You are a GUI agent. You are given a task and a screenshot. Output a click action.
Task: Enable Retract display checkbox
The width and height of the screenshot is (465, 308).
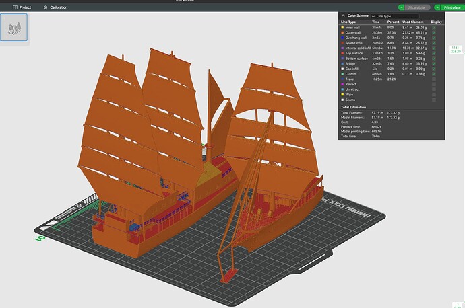click(434, 84)
